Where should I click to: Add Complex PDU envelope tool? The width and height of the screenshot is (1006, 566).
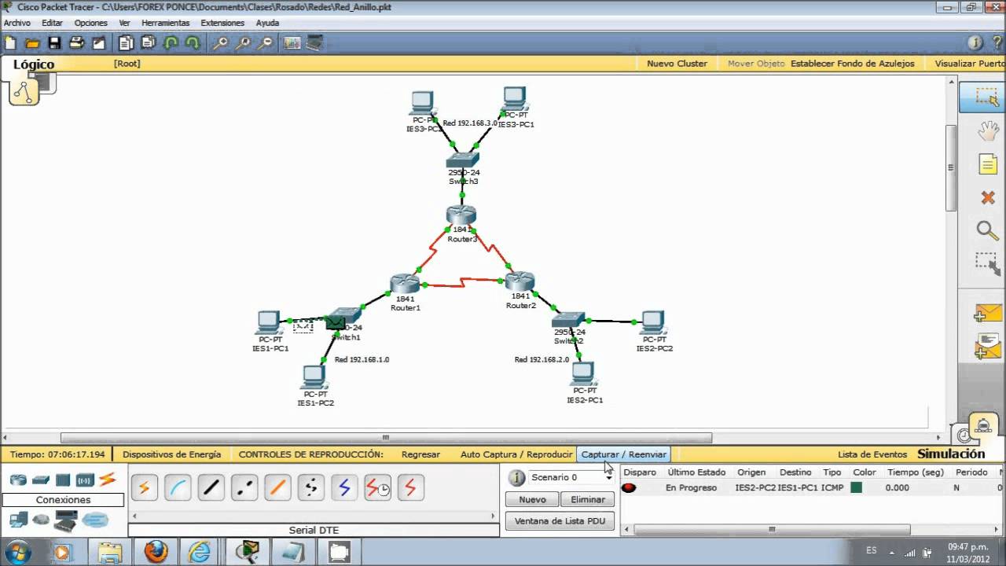987,346
